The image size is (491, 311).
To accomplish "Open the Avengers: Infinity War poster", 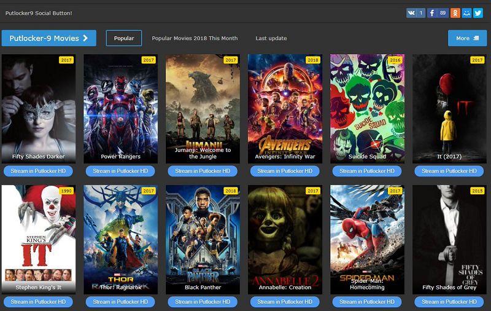I will (285, 108).
